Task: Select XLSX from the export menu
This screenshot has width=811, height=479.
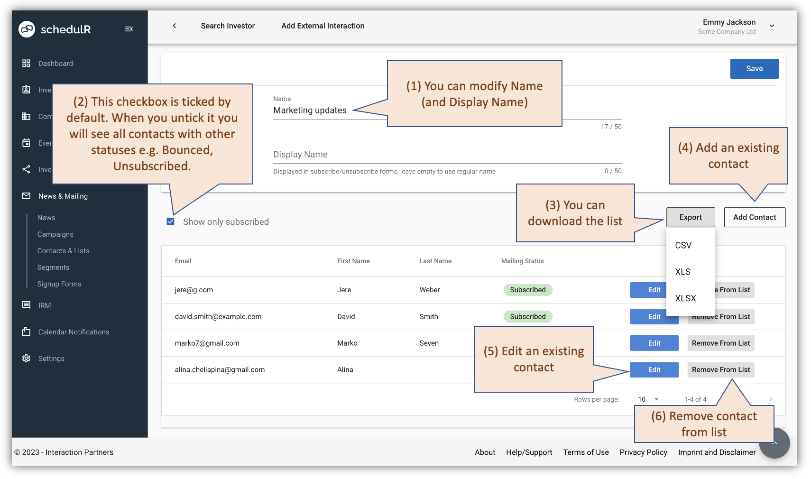Action: coord(685,298)
